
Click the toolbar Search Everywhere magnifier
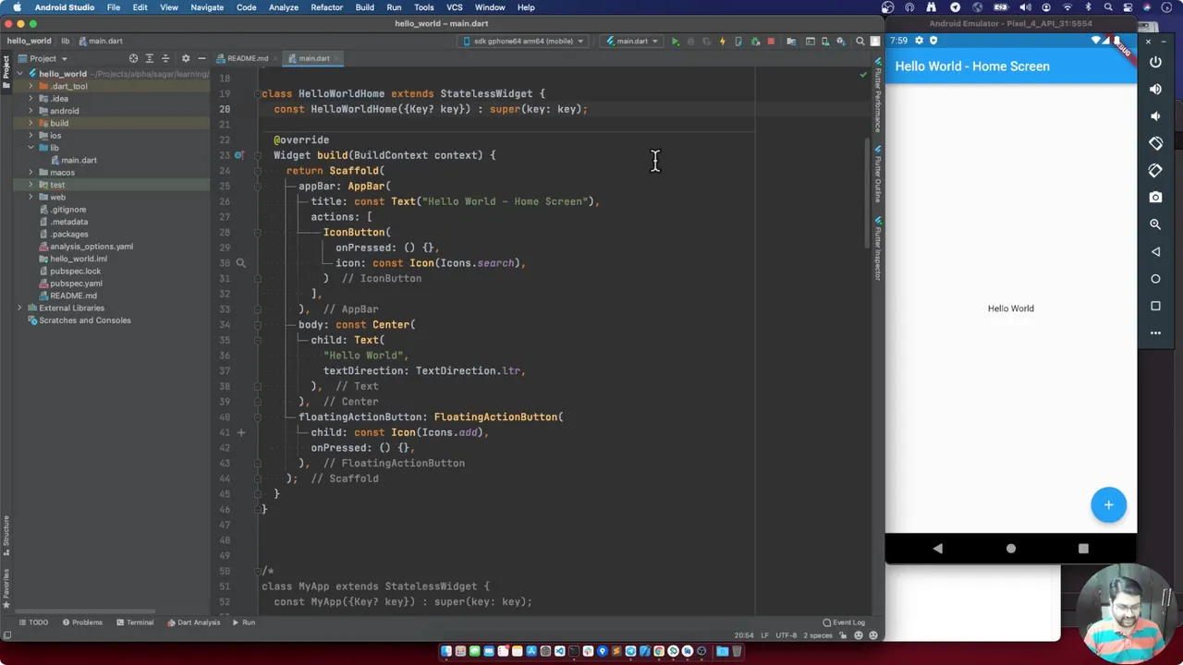pyautogui.click(x=860, y=42)
